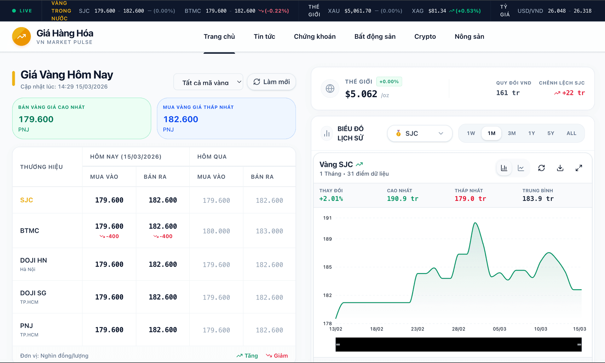Expand the chart to fullscreen
Screen dimensions: 605x363
[x=579, y=168]
